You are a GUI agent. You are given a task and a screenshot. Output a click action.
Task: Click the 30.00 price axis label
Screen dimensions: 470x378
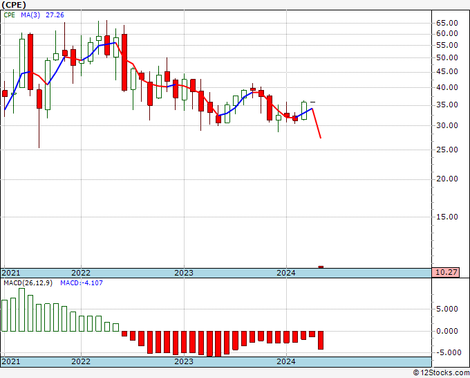point(447,126)
